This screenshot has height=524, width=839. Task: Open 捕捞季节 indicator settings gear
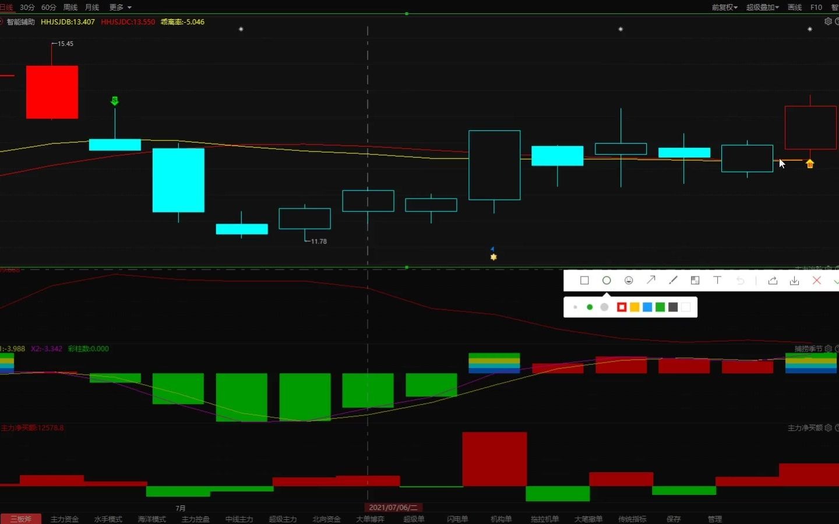(828, 349)
